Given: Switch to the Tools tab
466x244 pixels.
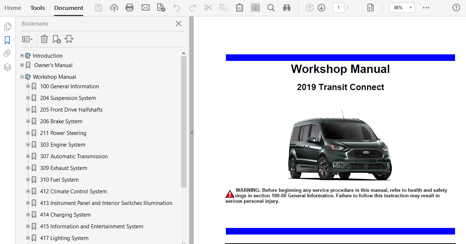Looking at the screenshot, I should 38,8.
